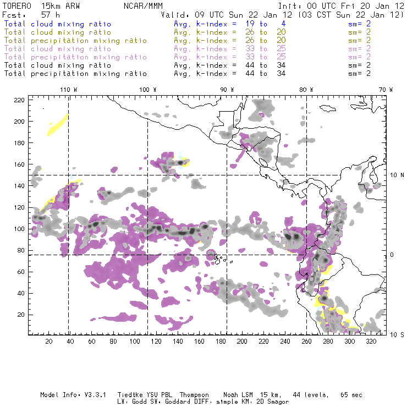Click the olive "Total precipitation mixing ratio" legend line
The image size is (407, 407).
75,41
